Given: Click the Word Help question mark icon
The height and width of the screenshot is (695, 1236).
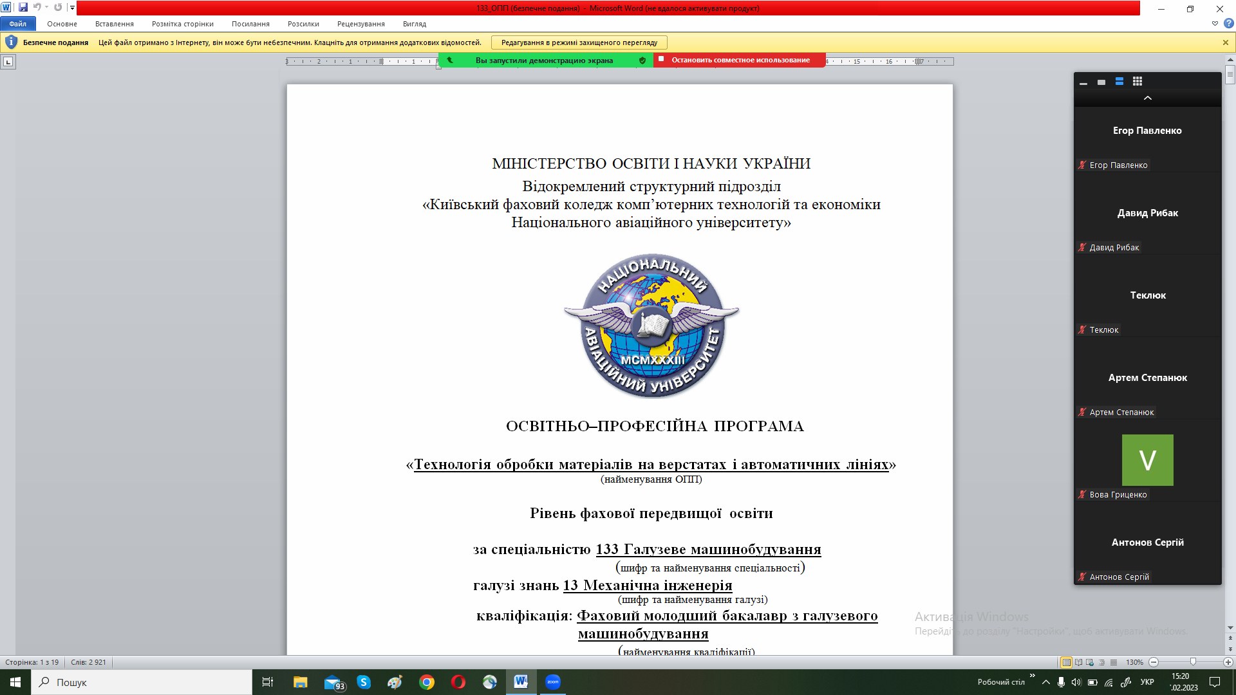Looking at the screenshot, I should tap(1228, 23).
